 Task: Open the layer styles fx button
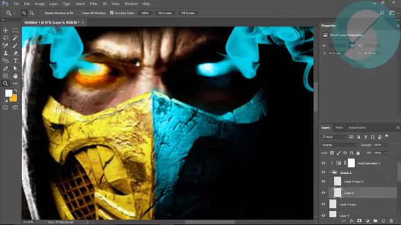pos(352,221)
